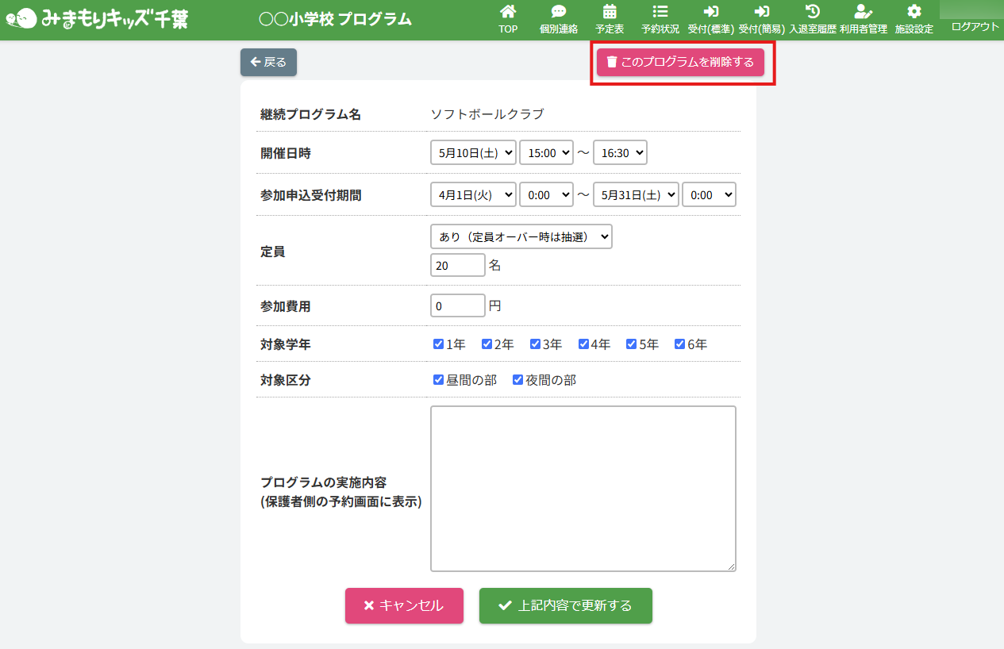Open 施設設定 gear icon
Image resolution: width=1004 pixels, height=649 pixels.
[914, 12]
